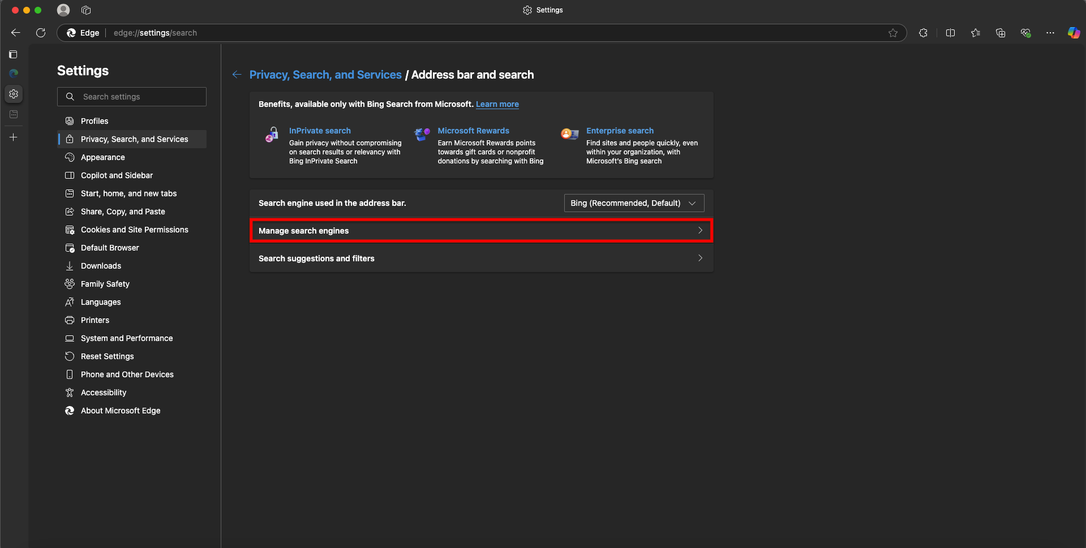Screen dimensions: 1086x548
Task: Select the Edge tab icon in the vertical sidebar
Action: (x=14, y=74)
